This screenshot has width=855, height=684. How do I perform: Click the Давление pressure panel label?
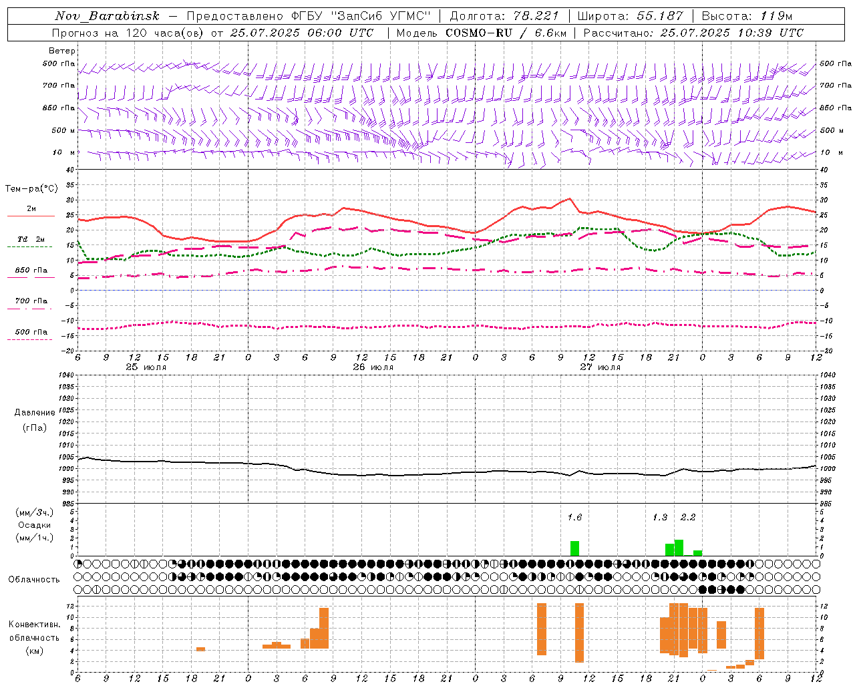click(35, 413)
